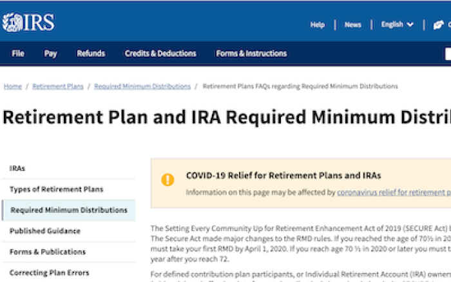Viewport: 451px width, 282px height.
Task: Open the Credits & Deductions menu
Action: (160, 54)
